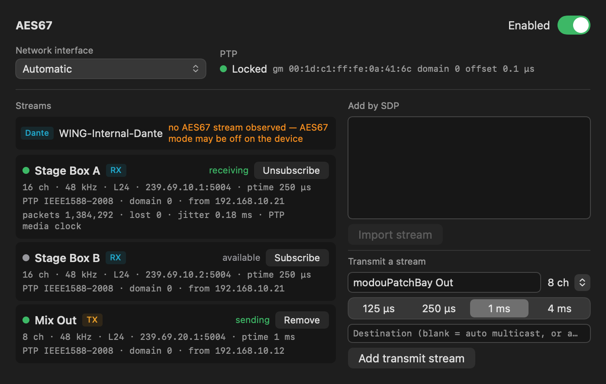Open the Network interface dropdown
Viewport: 606px width, 384px height.
coord(111,69)
